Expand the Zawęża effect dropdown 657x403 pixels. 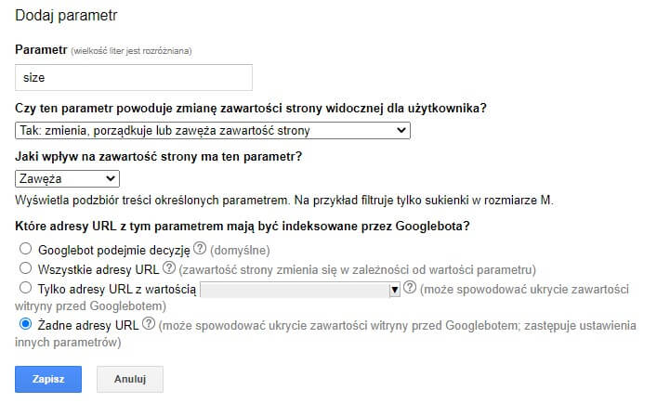point(68,178)
